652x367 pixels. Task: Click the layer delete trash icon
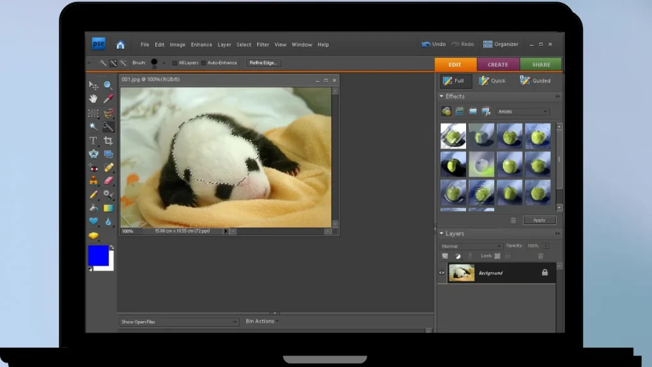point(541,256)
